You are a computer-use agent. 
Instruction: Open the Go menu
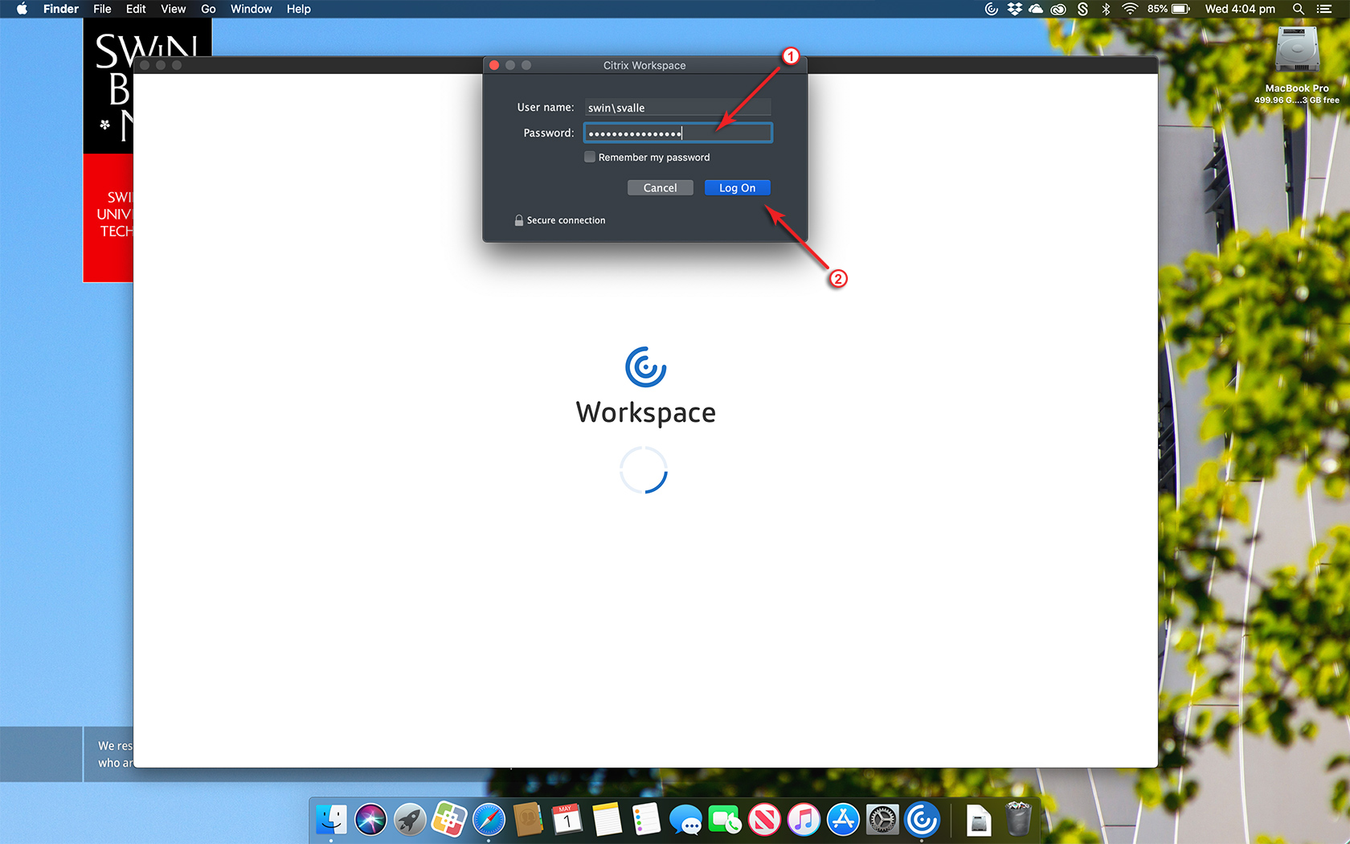point(208,9)
